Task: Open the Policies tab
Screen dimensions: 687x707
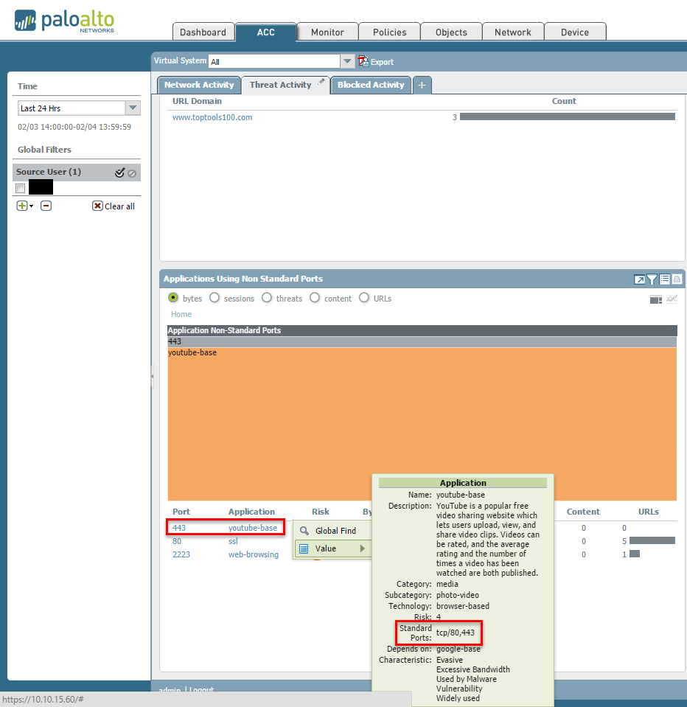Action: coord(390,32)
